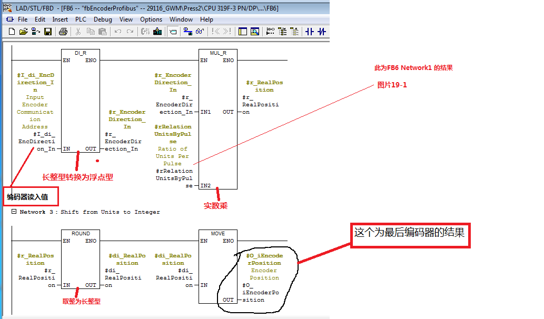Collapse Network 3 with the minus box
This screenshot has height=319, width=544.
point(14,211)
